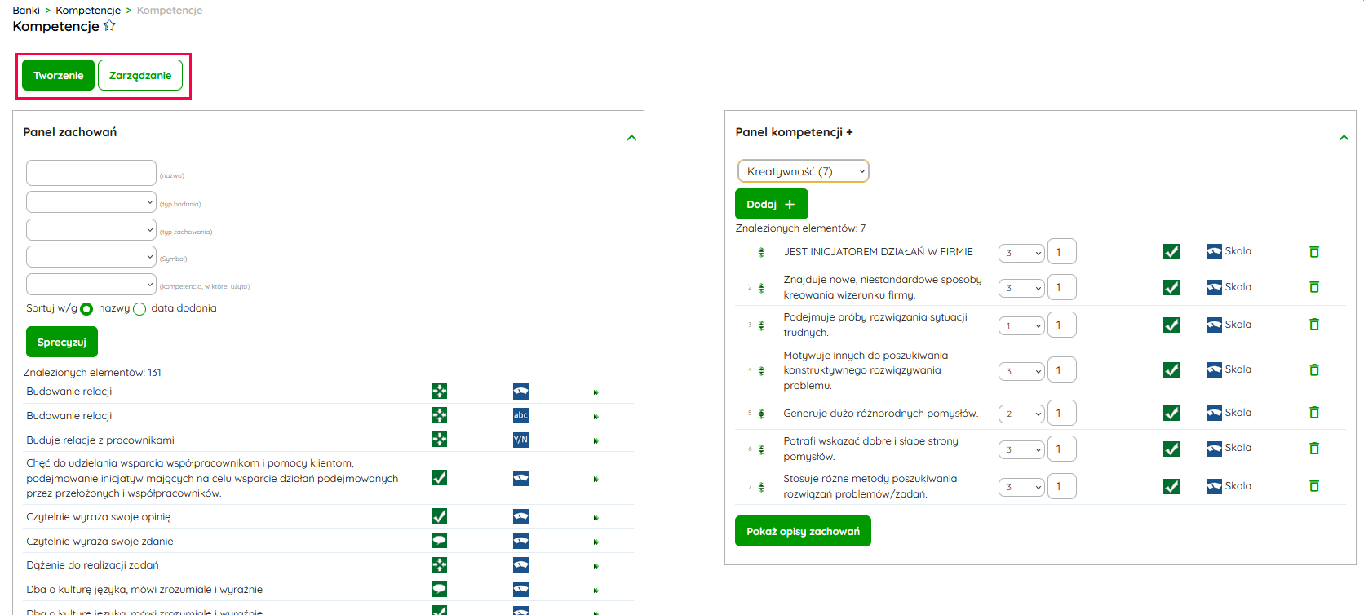Open the typ badania dropdown
This screenshot has height=615, width=1364.
tap(91, 202)
